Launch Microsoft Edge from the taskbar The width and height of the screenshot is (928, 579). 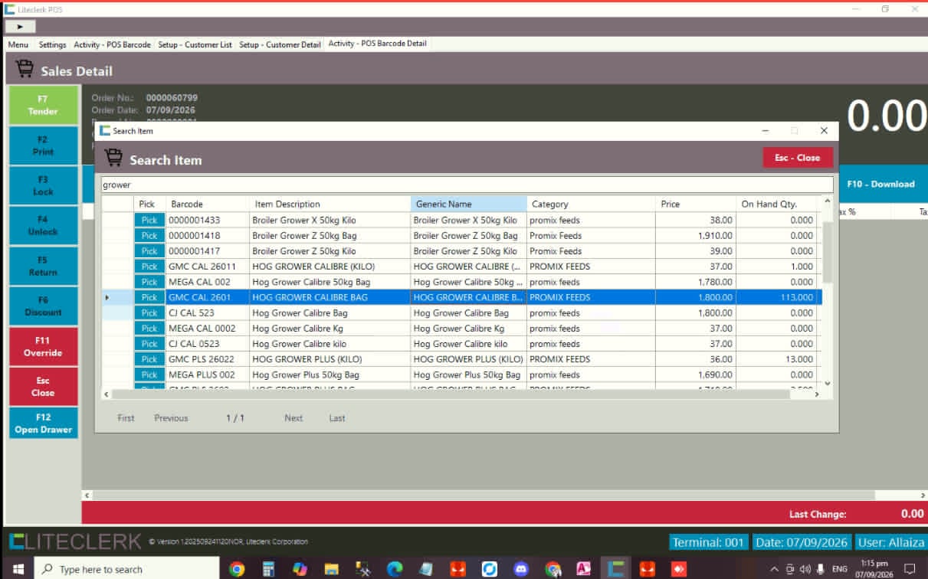coord(395,569)
